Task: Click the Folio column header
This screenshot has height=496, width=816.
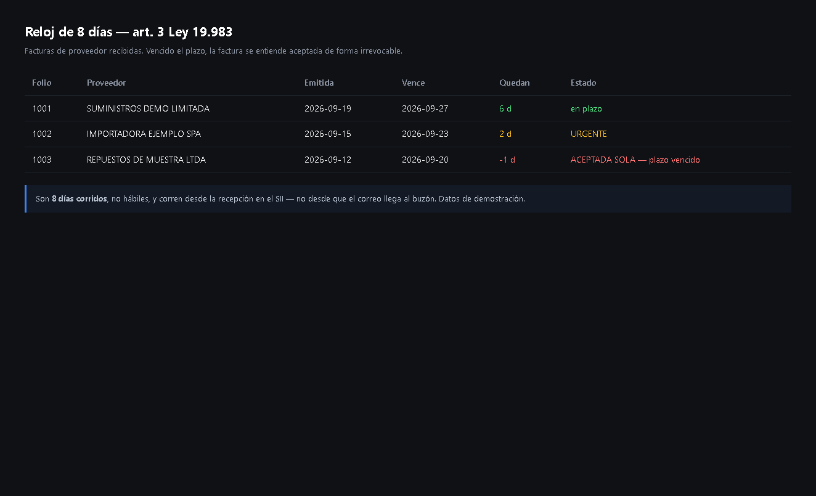Action: tap(42, 83)
